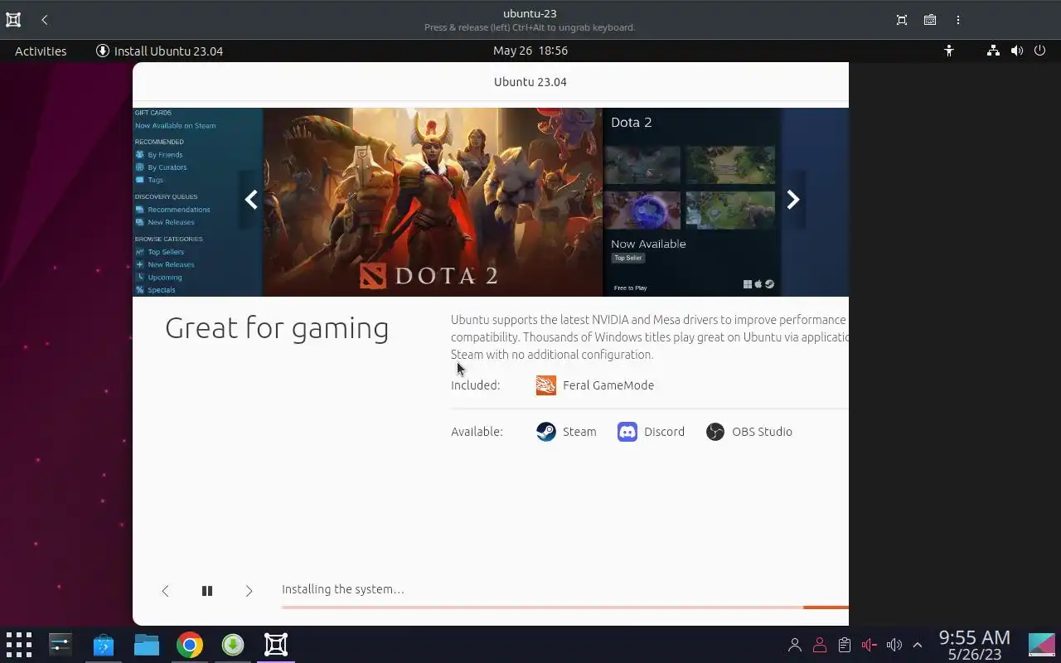Click the installation progress bar

[x=565, y=607]
